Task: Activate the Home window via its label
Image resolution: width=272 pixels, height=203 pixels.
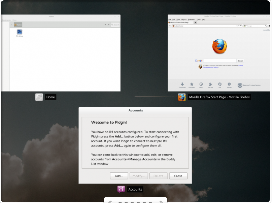Action: 50,97
